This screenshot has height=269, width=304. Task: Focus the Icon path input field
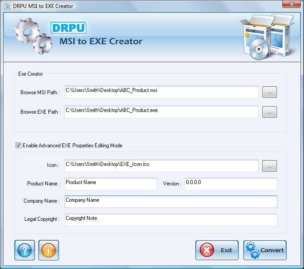(161, 166)
